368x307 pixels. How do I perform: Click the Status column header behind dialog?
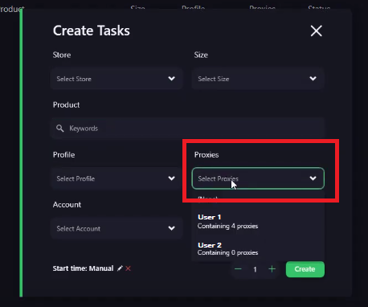(x=319, y=7)
